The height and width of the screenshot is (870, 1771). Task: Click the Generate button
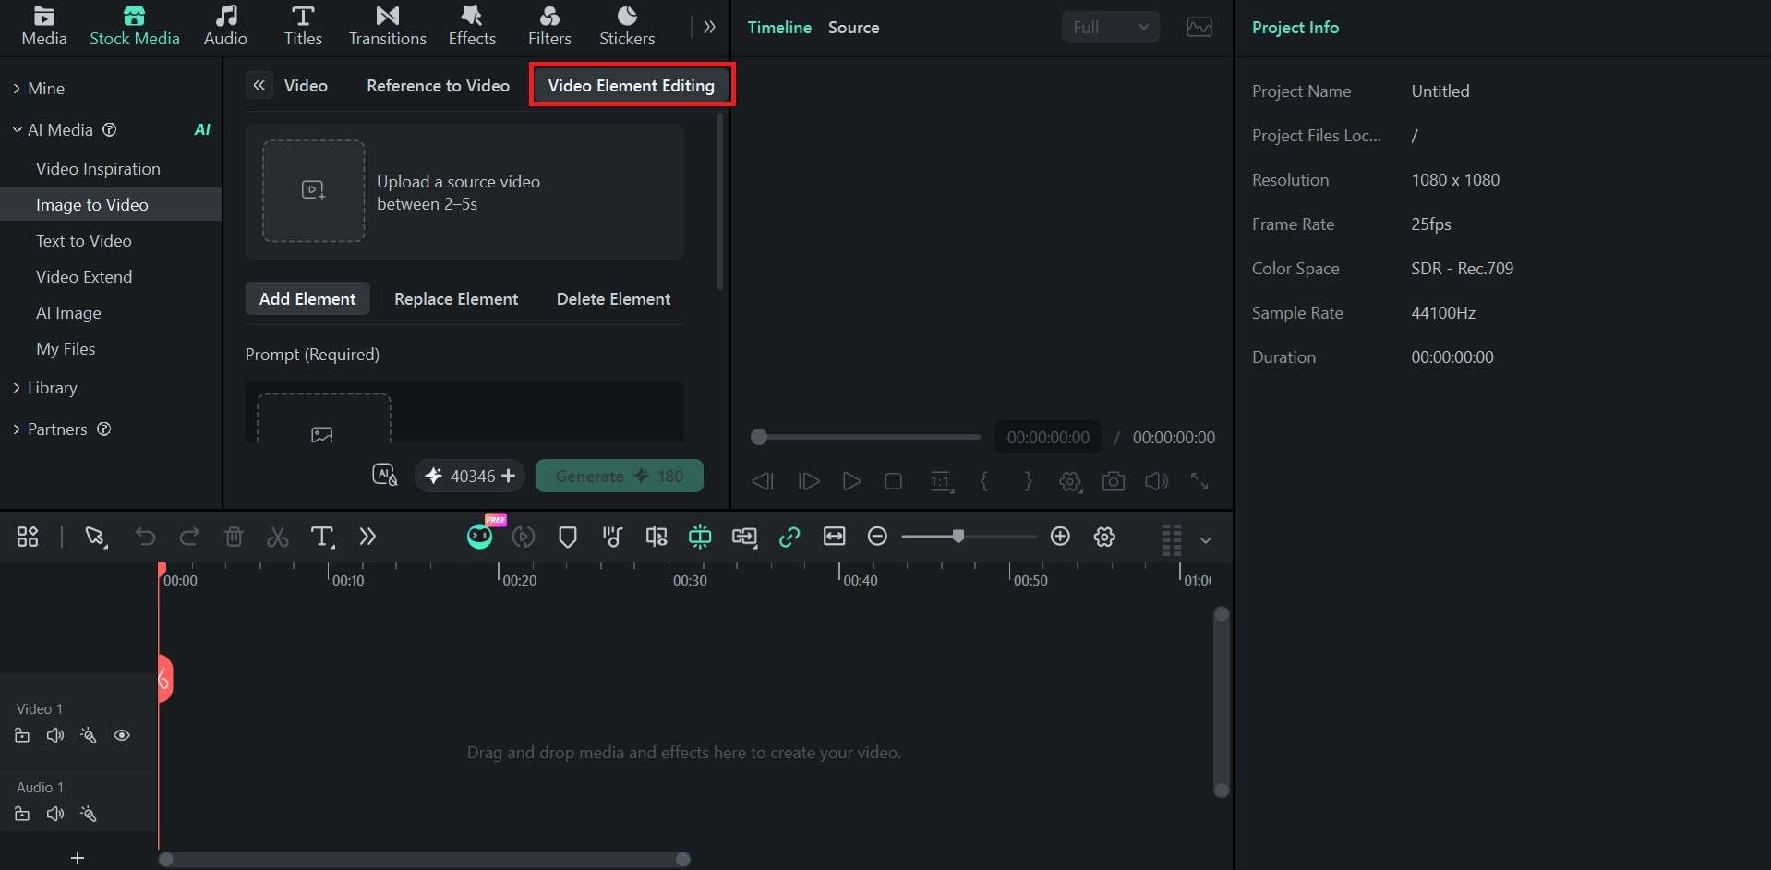[x=620, y=476]
